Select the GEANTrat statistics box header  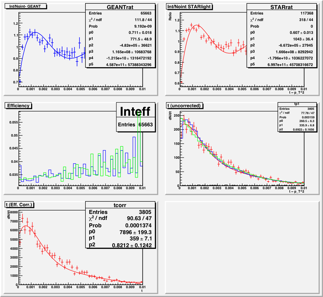(120, 7)
